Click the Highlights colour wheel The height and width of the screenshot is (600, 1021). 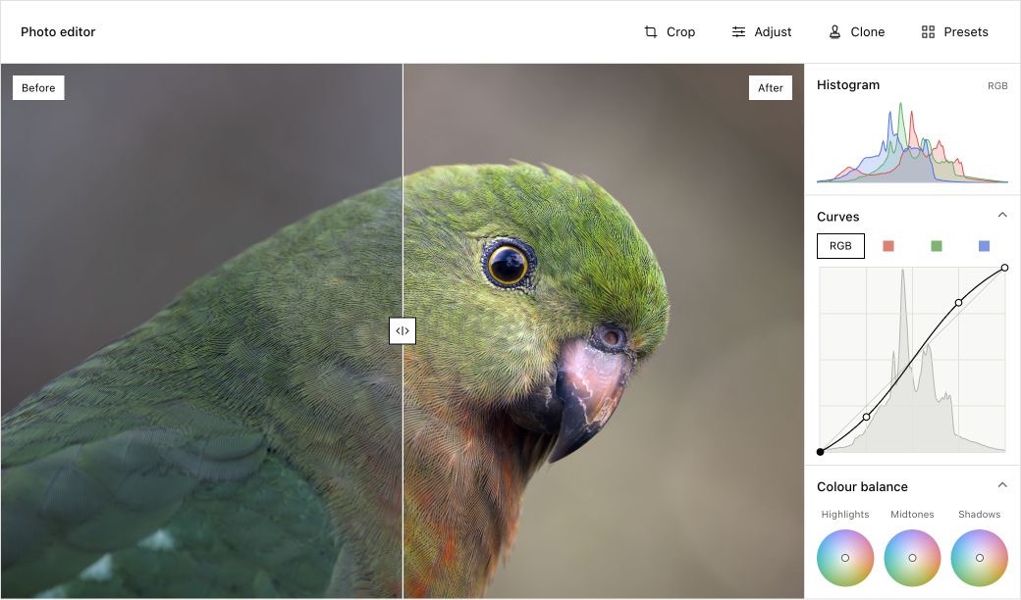[x=845, y=558]
